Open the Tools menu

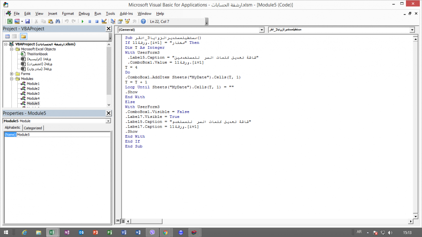click(x=110, y=14)
